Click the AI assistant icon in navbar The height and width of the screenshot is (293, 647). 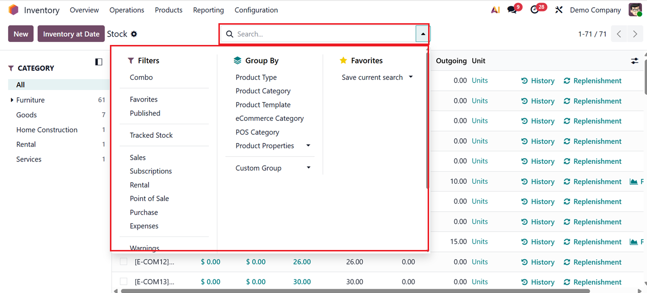pos(495,10)
